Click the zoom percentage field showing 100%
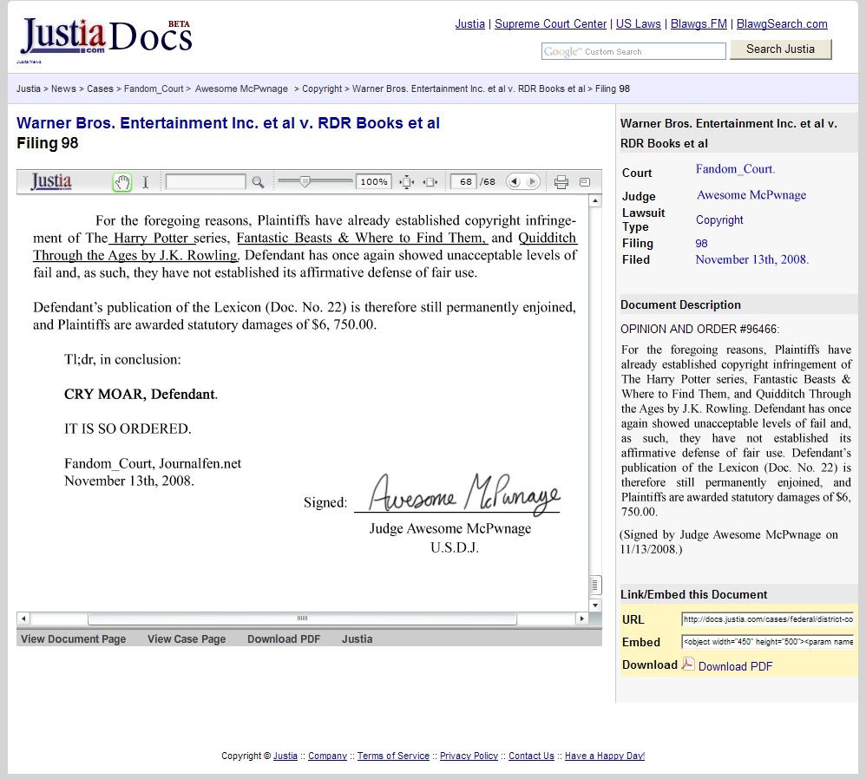866x779 pixels. (x=374, y=182)
